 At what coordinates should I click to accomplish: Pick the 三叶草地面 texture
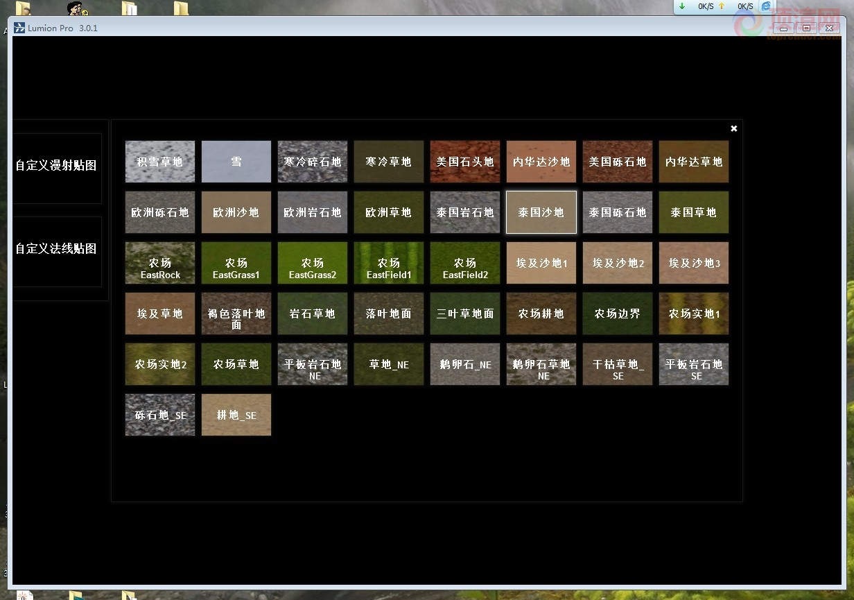[x=465, y=314]
